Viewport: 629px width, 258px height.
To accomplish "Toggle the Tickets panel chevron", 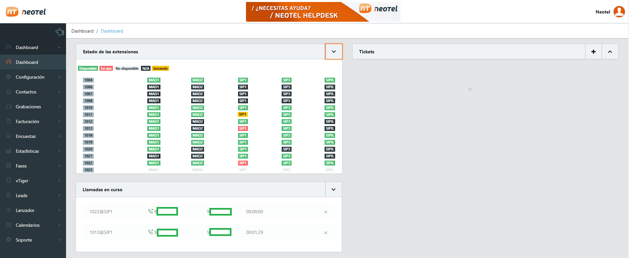I will tap(610, 52).
